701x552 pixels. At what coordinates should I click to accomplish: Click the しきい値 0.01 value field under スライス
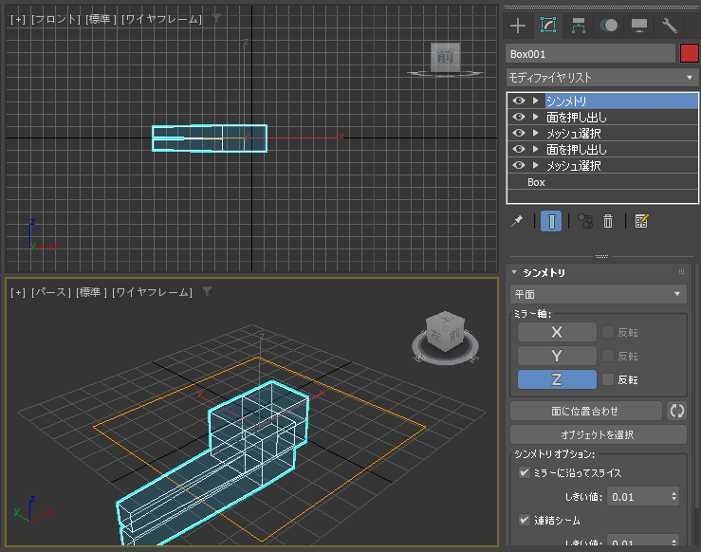(638, 497)
